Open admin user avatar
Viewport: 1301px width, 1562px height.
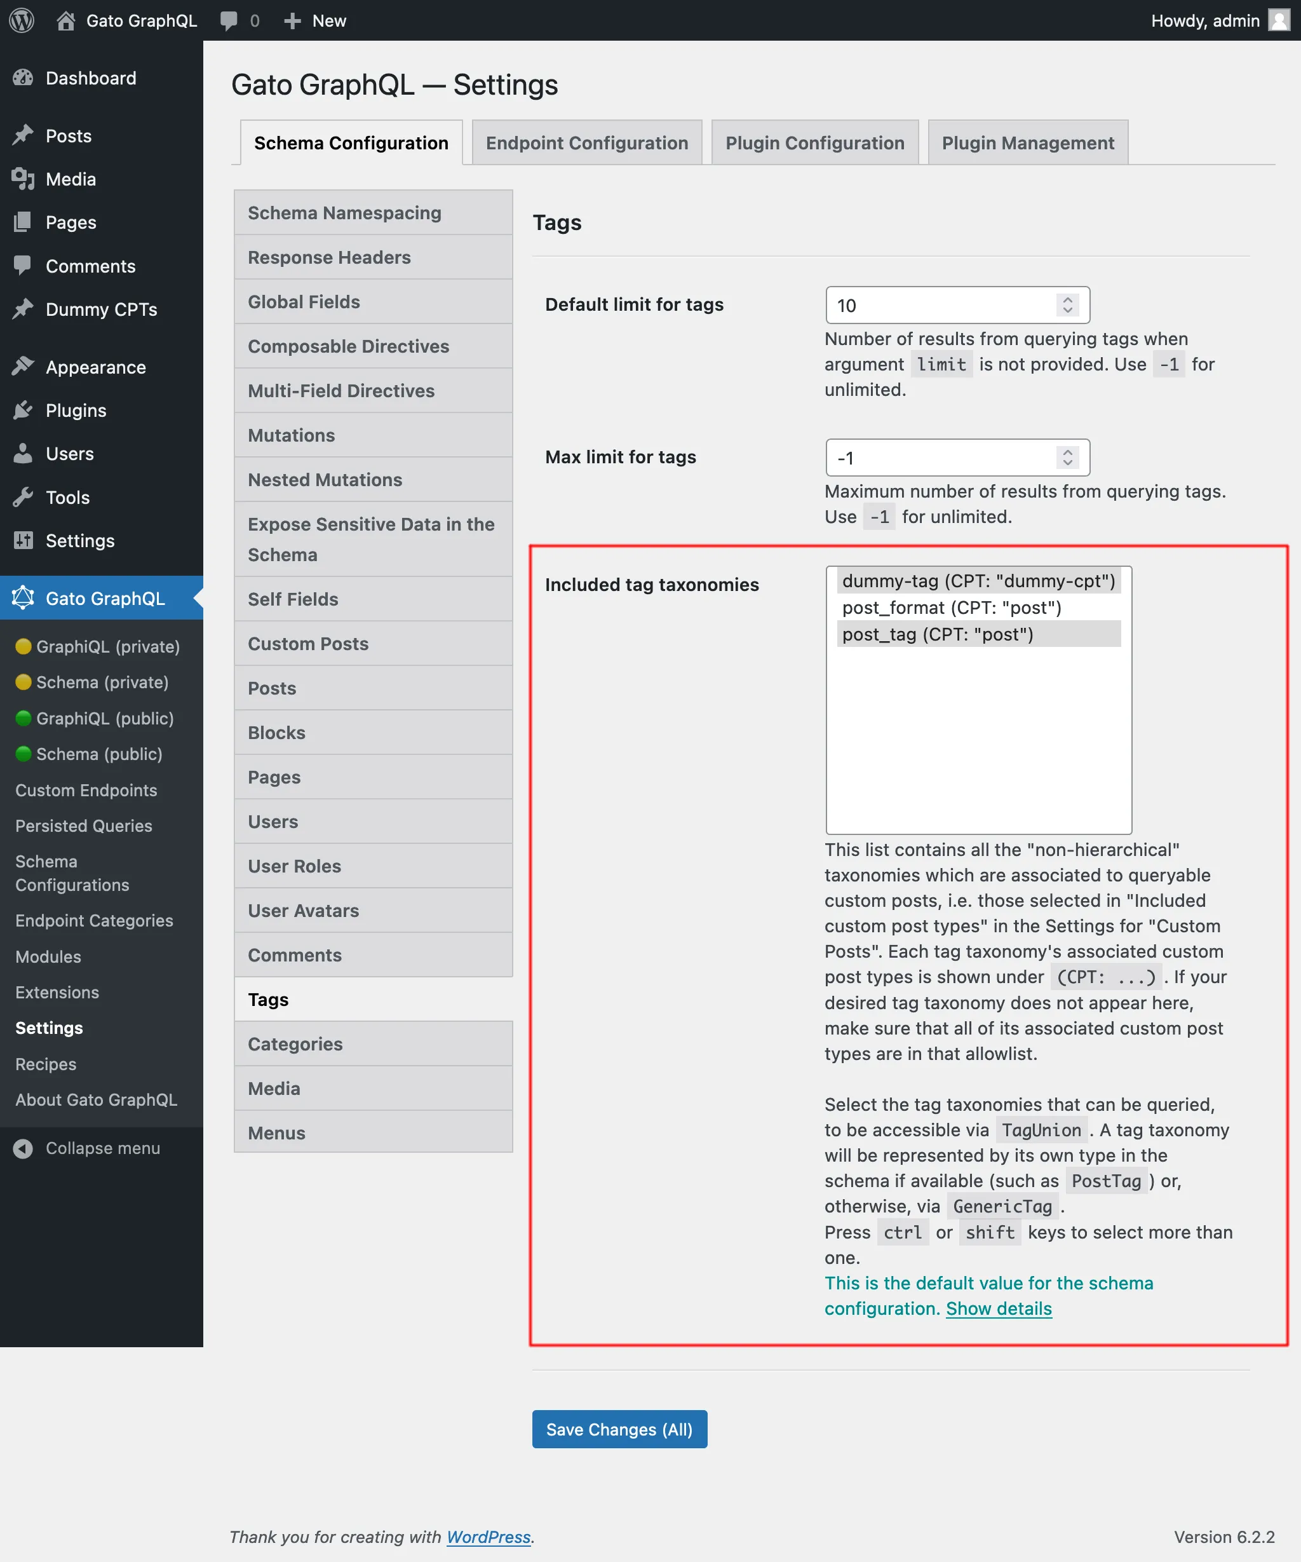(x=1279, y=20)
